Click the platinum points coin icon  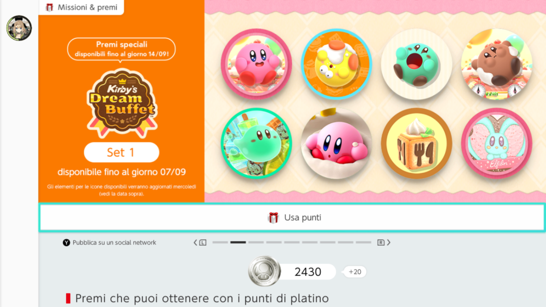[x=264, y=271]
